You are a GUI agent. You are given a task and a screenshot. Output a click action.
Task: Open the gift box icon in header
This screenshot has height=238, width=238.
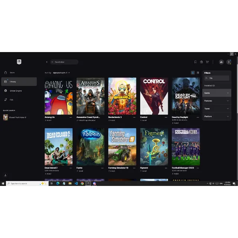point(202,62)
